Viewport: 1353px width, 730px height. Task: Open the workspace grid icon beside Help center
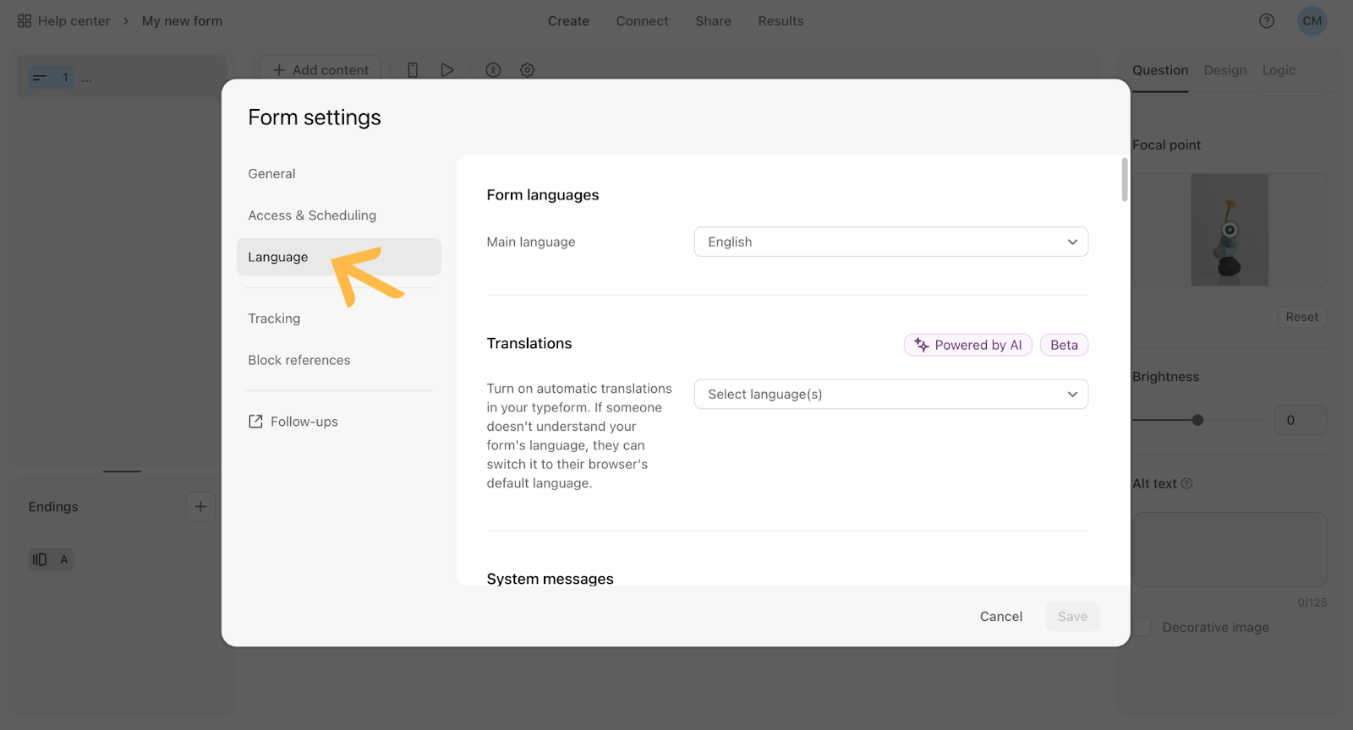(x=25, y=21)
